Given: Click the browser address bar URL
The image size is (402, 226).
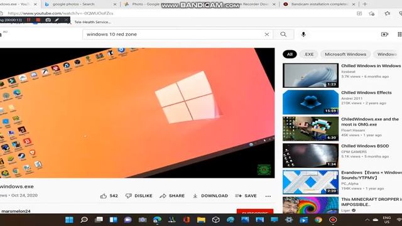Looking at the screenshot, I should coord(60,13).
